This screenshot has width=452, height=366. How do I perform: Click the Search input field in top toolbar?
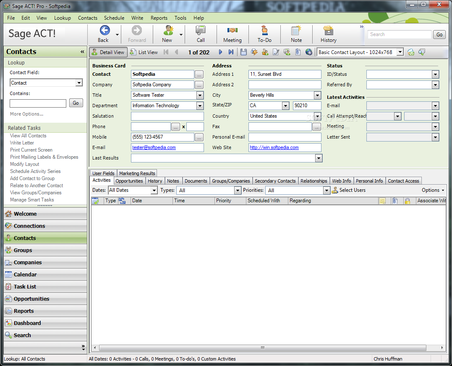click(399, 34)
